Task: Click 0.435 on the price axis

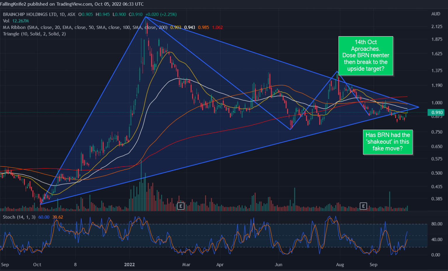Action: [x=437, y=187]
